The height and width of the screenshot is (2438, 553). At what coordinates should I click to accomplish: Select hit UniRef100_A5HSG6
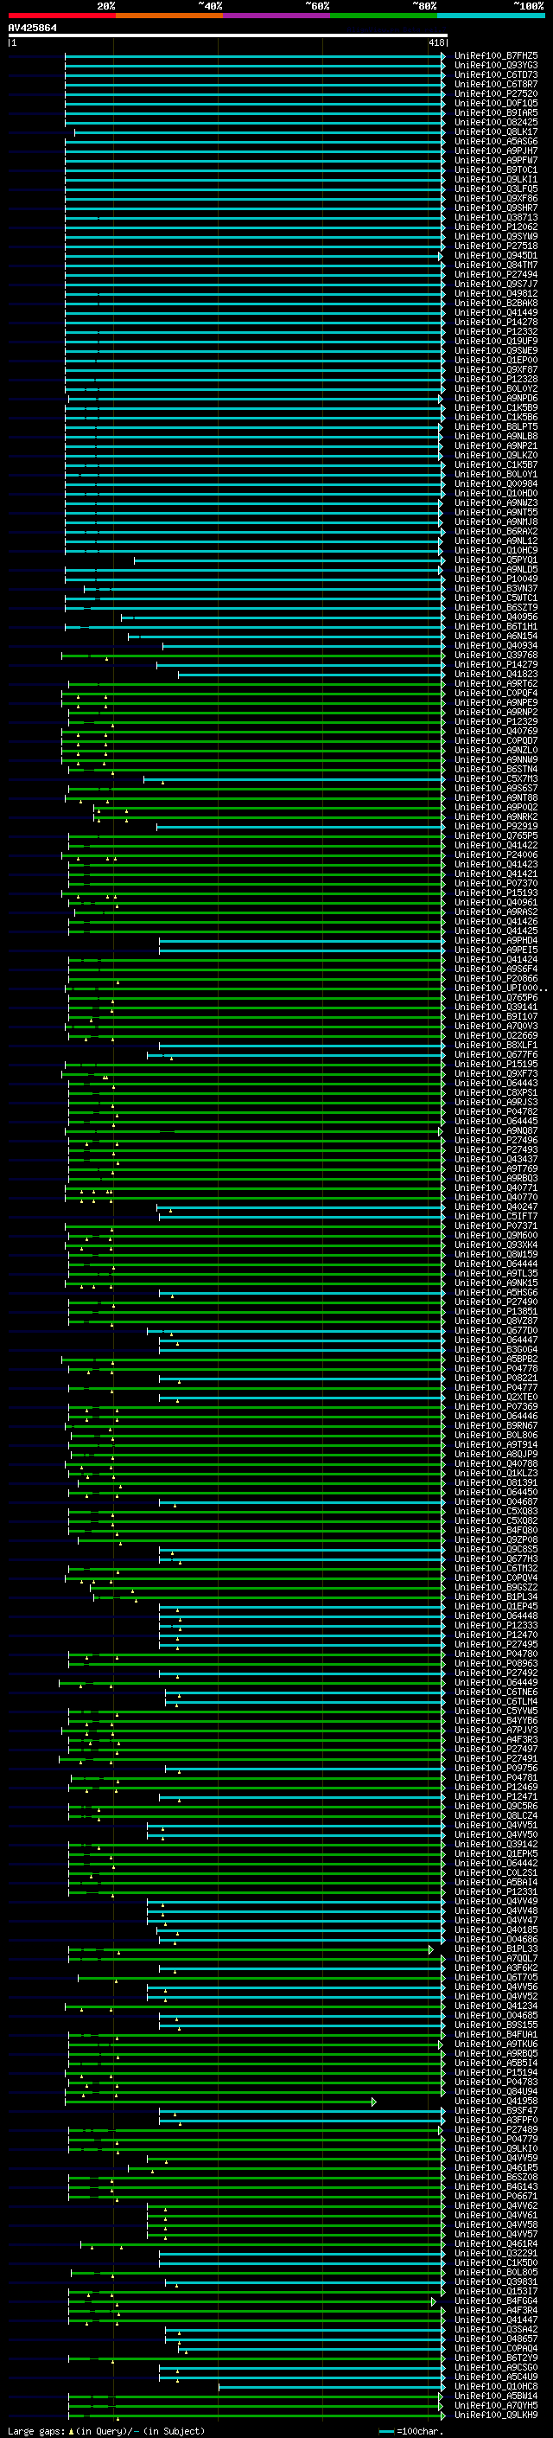495,1293
